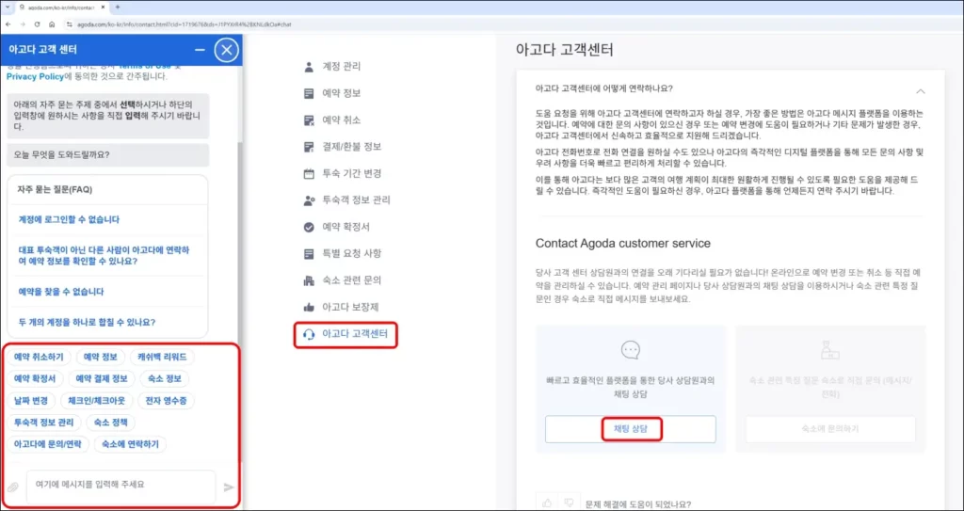
Task: Reload the page with refresh icon
Action: point(38,24)
